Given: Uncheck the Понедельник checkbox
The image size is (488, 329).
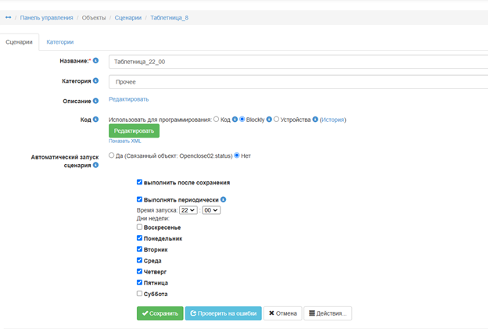Looking at the screenshot, I should pos(139,238).
